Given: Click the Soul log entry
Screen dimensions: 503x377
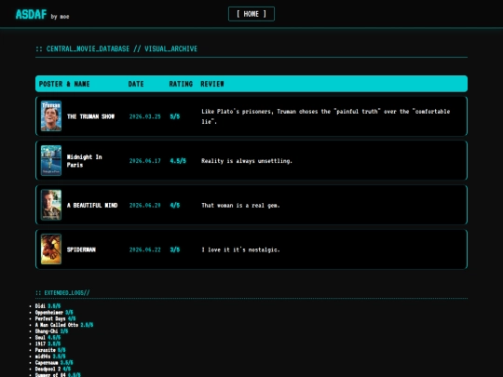Looking at the screenshot, I should (x=48, y=338).
